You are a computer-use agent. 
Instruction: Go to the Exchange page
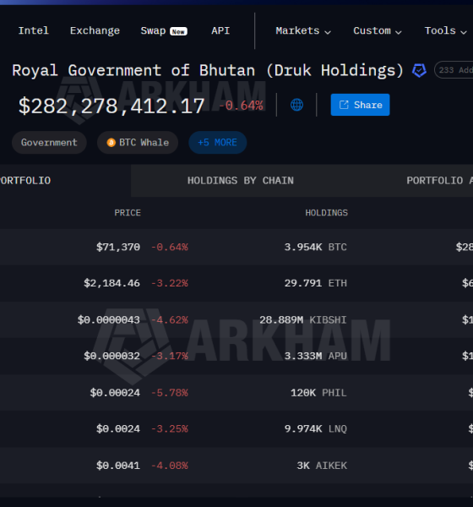(x=95, y=30)
